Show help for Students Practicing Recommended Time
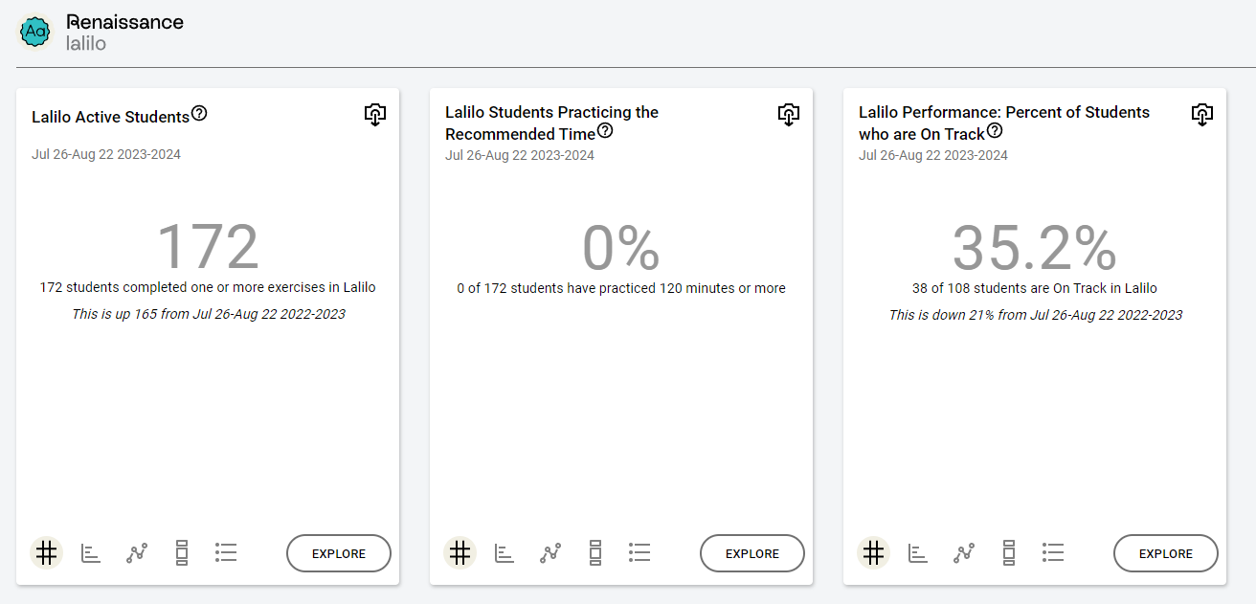The image size is (1256, 604). coord(605,131)
